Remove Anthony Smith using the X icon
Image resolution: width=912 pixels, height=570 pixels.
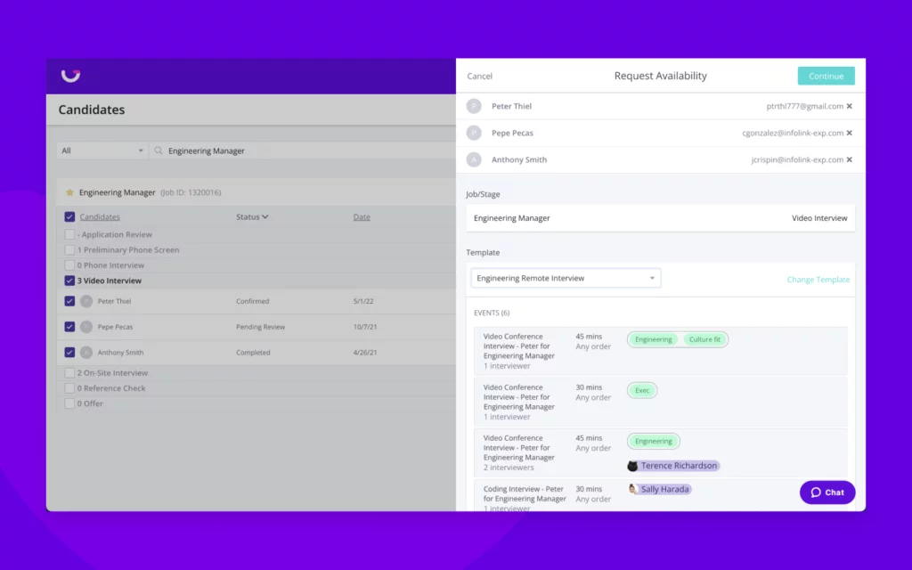point(849,160)
